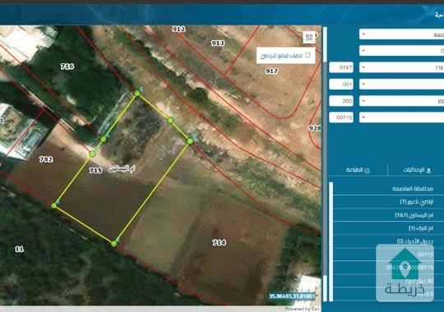Open the dropdown next to the 0167 field
Screen dimensions: 444x312
click(401, 67)
